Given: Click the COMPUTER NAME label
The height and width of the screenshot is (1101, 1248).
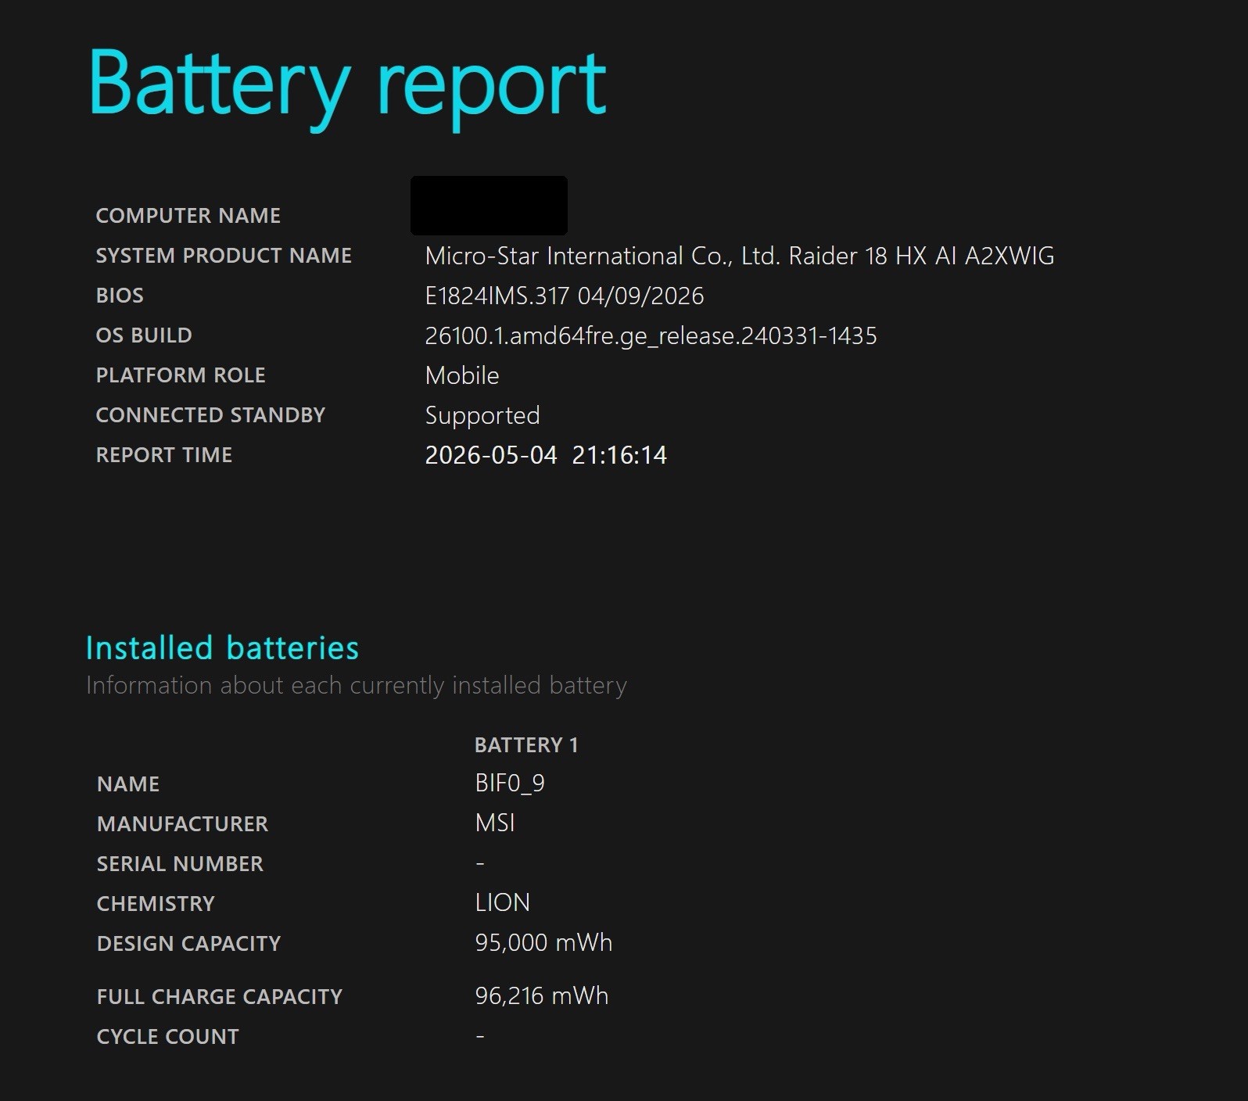Looking at the screenshot, I should pos(188,216).
